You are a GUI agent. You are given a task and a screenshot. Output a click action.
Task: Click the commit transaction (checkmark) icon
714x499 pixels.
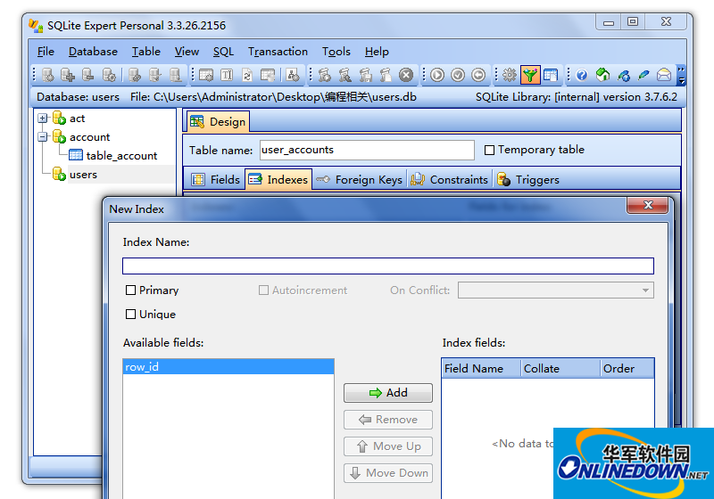[458, 75]
